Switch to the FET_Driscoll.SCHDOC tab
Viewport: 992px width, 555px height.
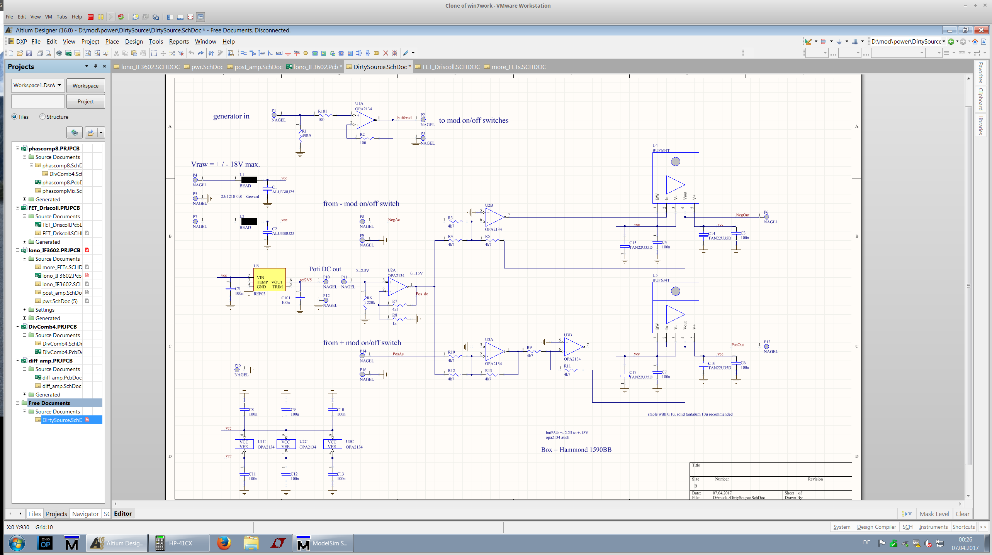(x=447, y=67)
